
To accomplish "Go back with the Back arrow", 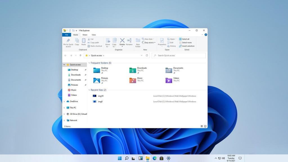I will pyautogui.click(x=66, y=55).
